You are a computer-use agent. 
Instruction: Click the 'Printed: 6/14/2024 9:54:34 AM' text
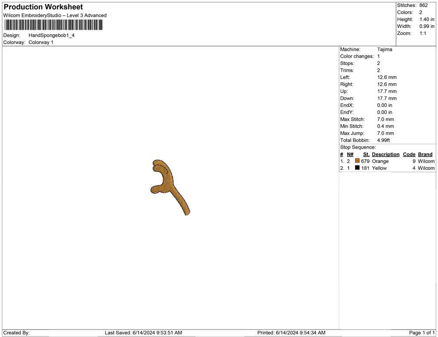pos(292,333)
